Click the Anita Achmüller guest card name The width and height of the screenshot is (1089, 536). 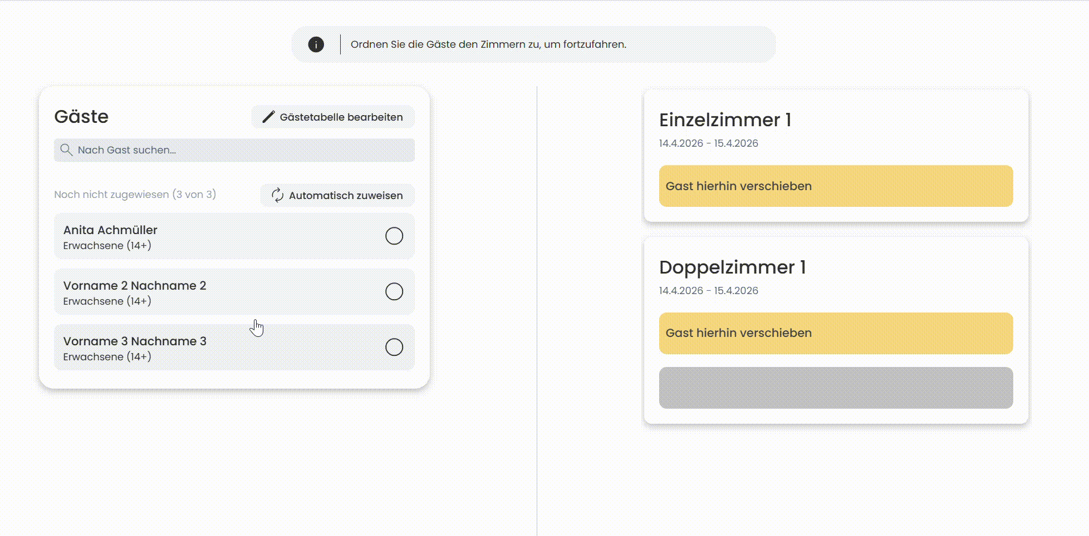(110, 230)
